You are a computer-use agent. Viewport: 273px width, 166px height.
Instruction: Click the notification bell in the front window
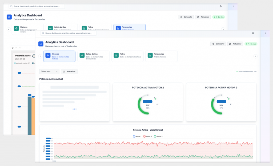[253, 33]
